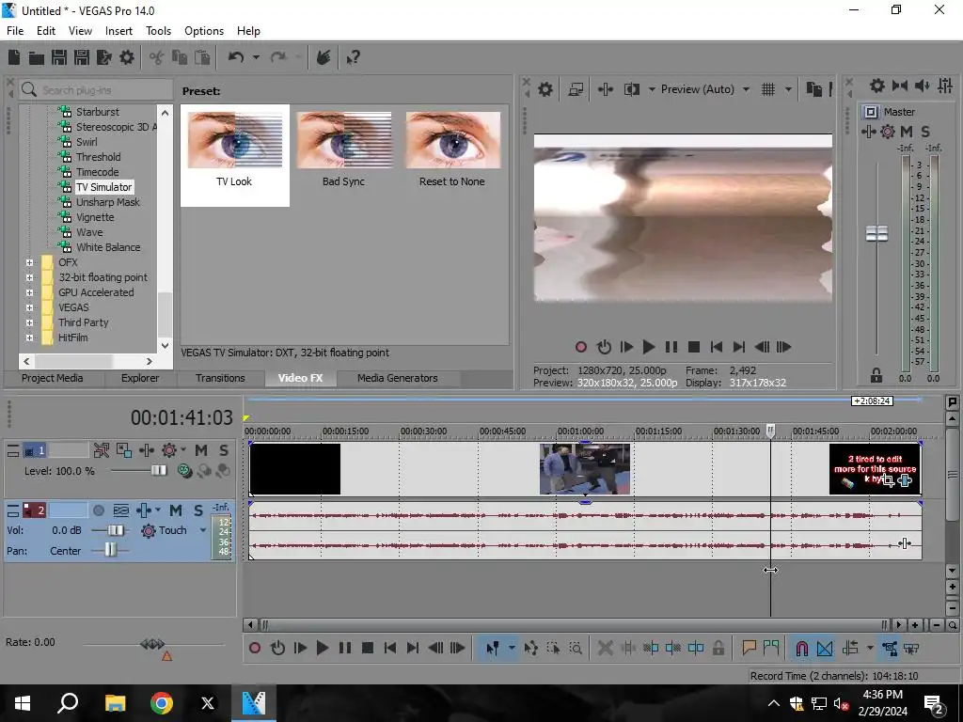Open preview window Project Video Properties gear
Image resolution: width=963 pixels, height=722 pixels.
pyautogui.click(x=545, y=89)
